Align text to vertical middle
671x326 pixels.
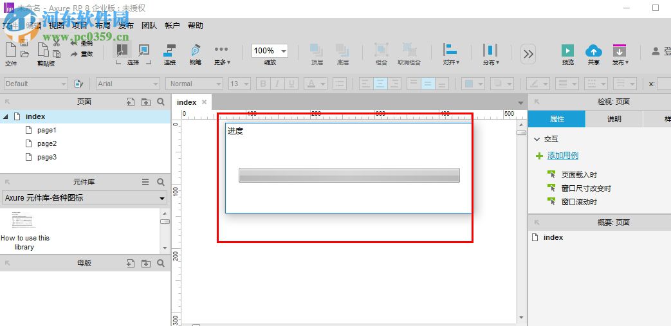(x=428, y=84)
